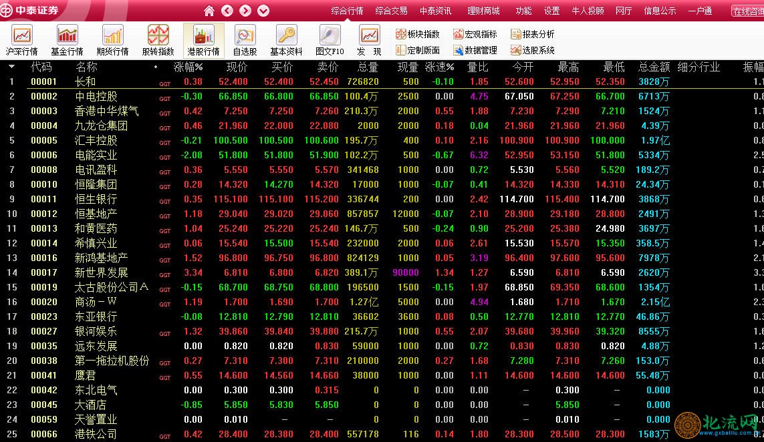Select the stock 银河娱乐

click(96, 331)
